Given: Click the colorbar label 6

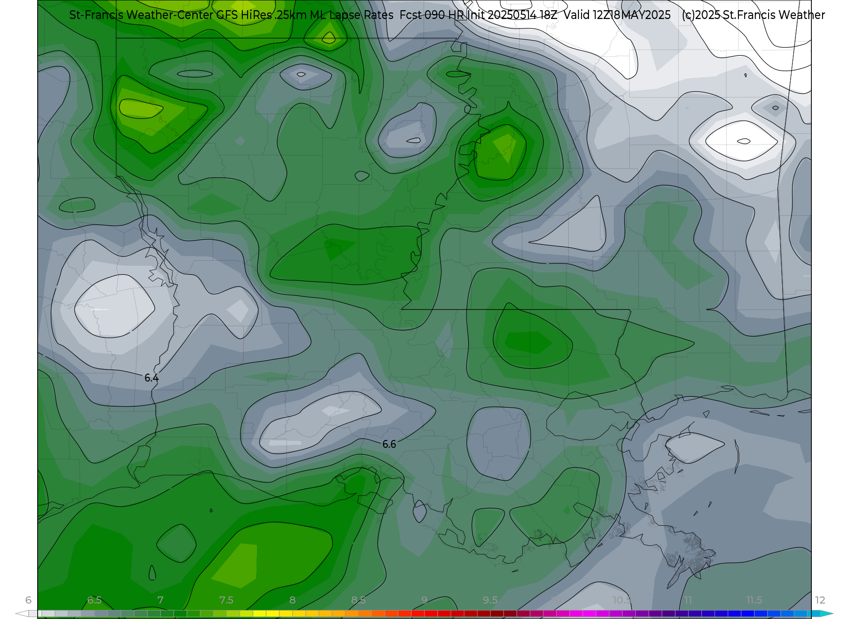Looking at the screenshot, I should click(28, 600).
